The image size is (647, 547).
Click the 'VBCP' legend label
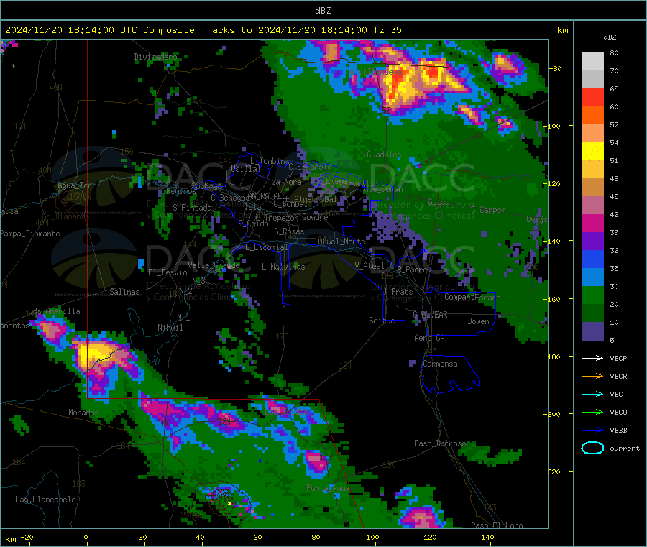pos(618,358)
